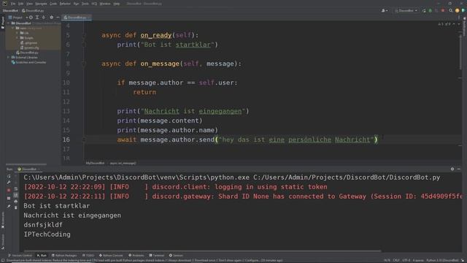The height and width of the screenshot is (263, 467).
Task: Click the Search Everywhere magnifier icon
Action: [x=451, y=11]
